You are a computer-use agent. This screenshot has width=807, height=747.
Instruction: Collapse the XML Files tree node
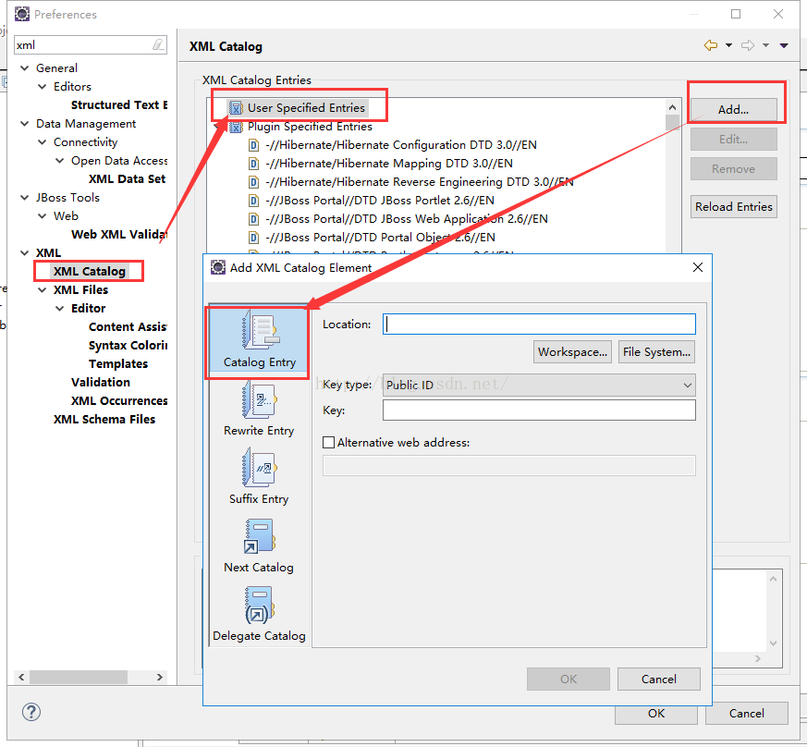pyautogui.click(x=43, y=290)
